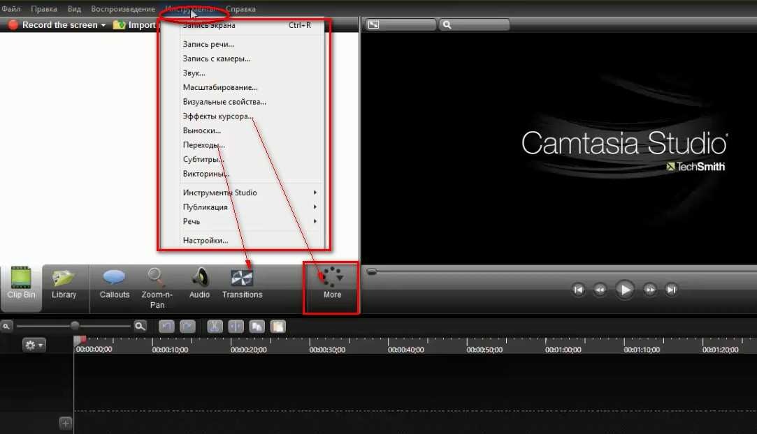Jump to previous clip in preview controls
This screenshot has height=434, width=757.
click(578, 290)
